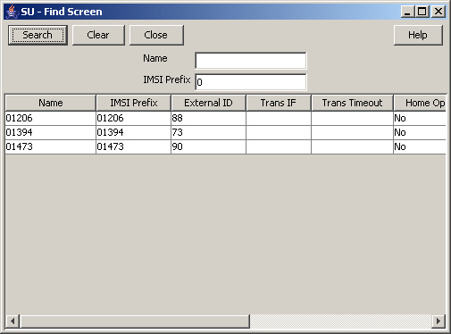The height and width of the screenshot is (334, 451).
Task: Click the Clear button
Action: coord(98,35)
